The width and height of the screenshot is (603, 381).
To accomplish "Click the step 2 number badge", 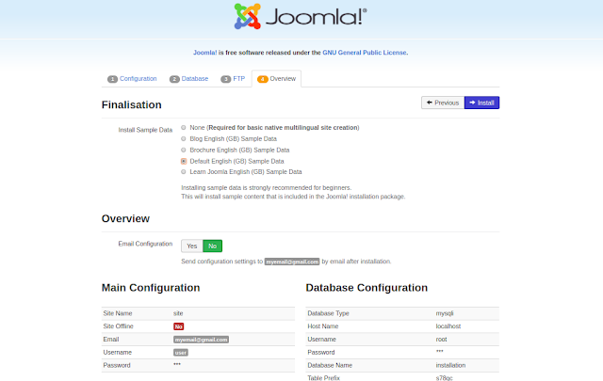I will point(174,79).
